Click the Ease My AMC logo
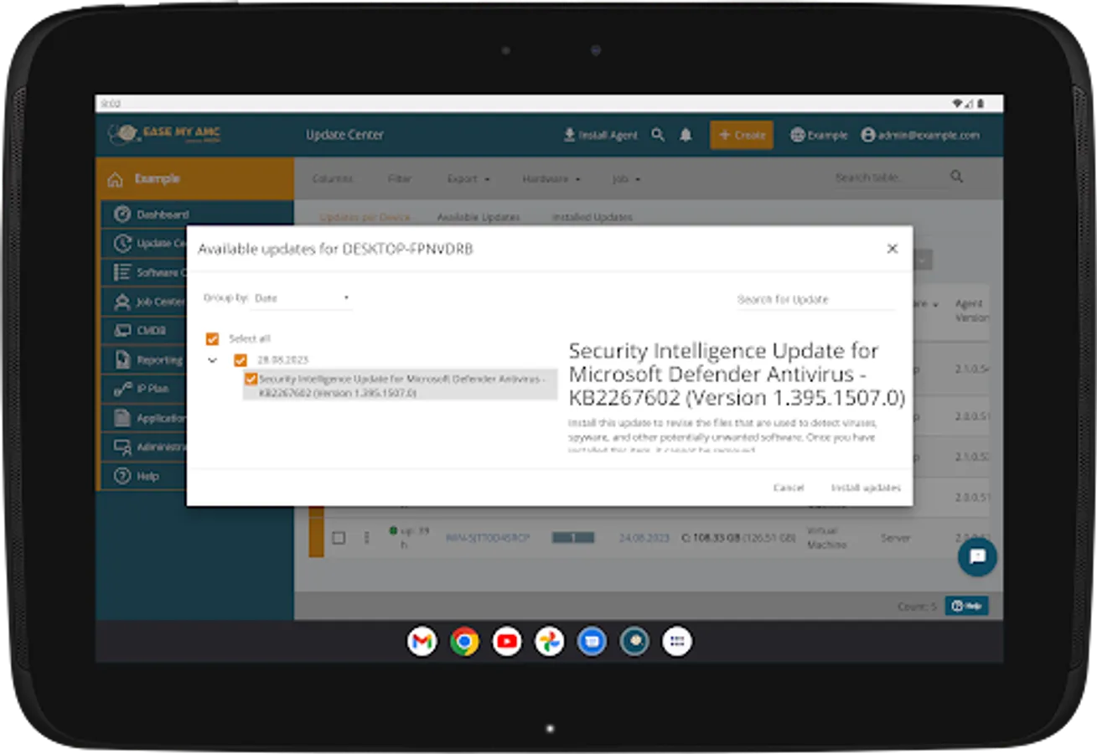Screen dimensions: 1097x754 point(165,134)
